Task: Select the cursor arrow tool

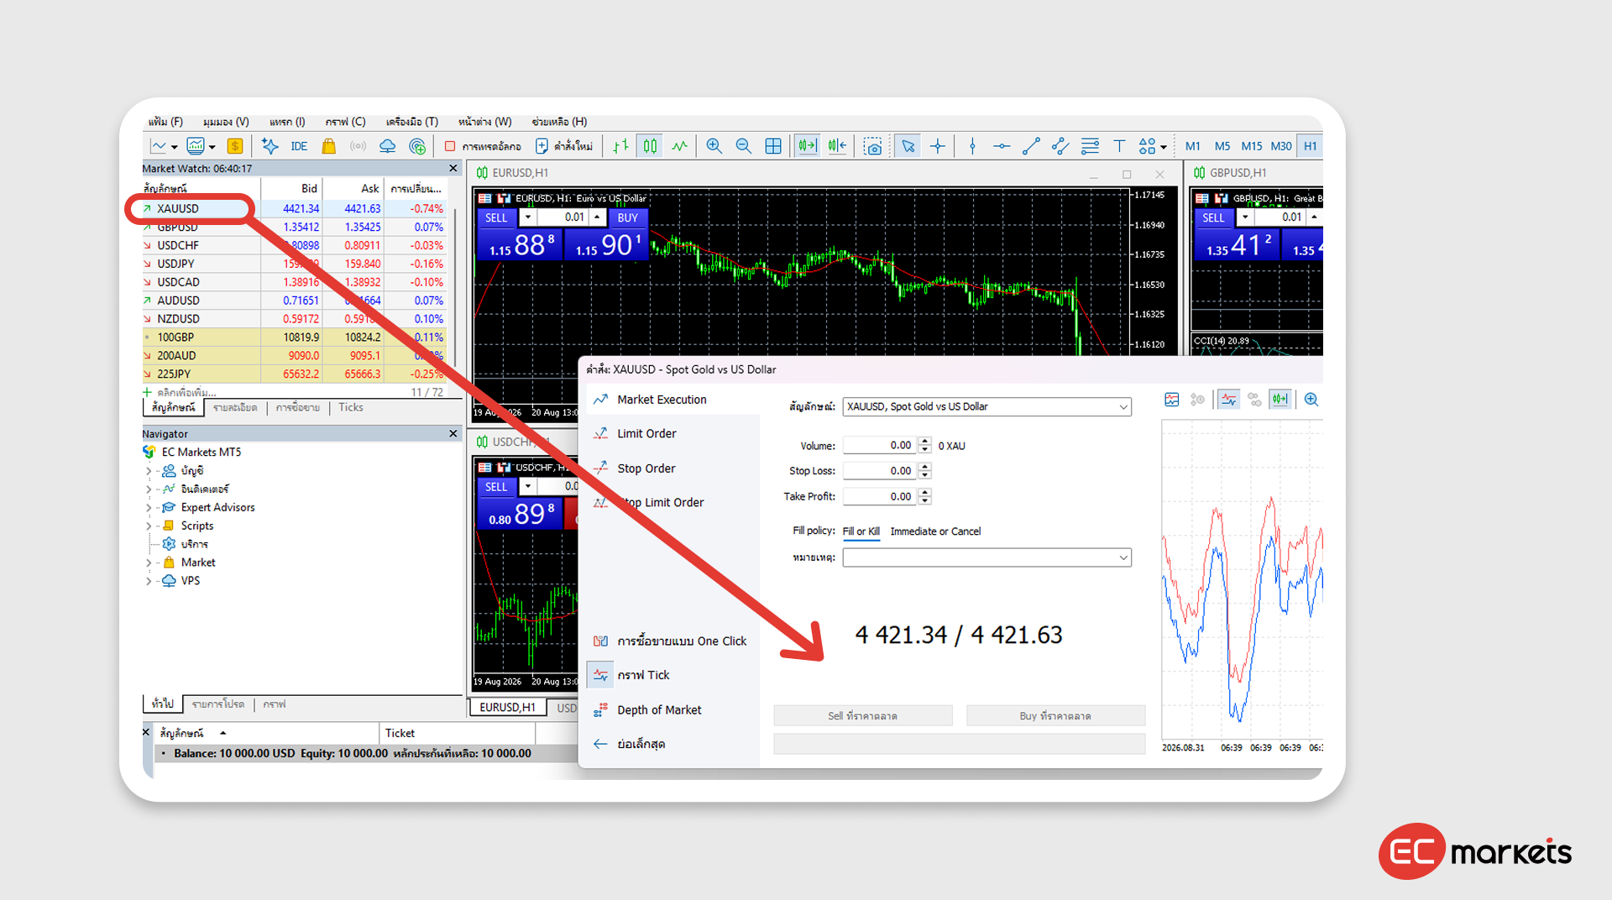Action: [908, 146]
